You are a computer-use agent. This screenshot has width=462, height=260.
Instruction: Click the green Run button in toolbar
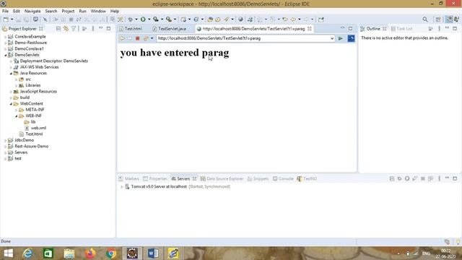[143, 19]
